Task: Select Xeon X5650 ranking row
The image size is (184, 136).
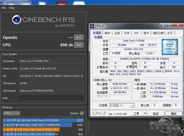Action: coord(43,120)
